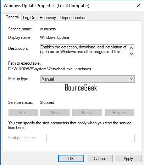Image resolution: width=144 pixels, height=165 pixels.
Task: Open the Dependencies tab
Action: 72,18
